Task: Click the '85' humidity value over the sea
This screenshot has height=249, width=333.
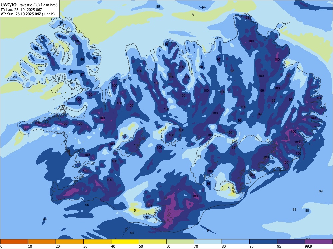Action: pos(158,7)
